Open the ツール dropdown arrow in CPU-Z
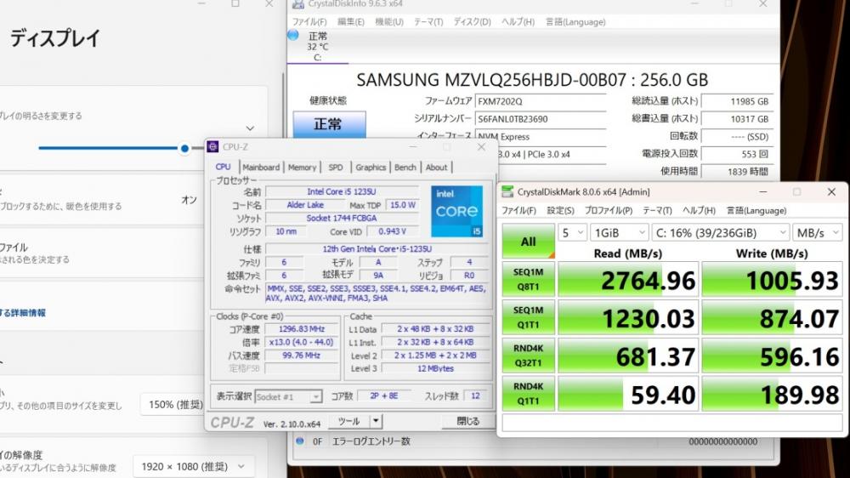Image resolution: width=850 pixels, height=478 pixels. [376, 421]
